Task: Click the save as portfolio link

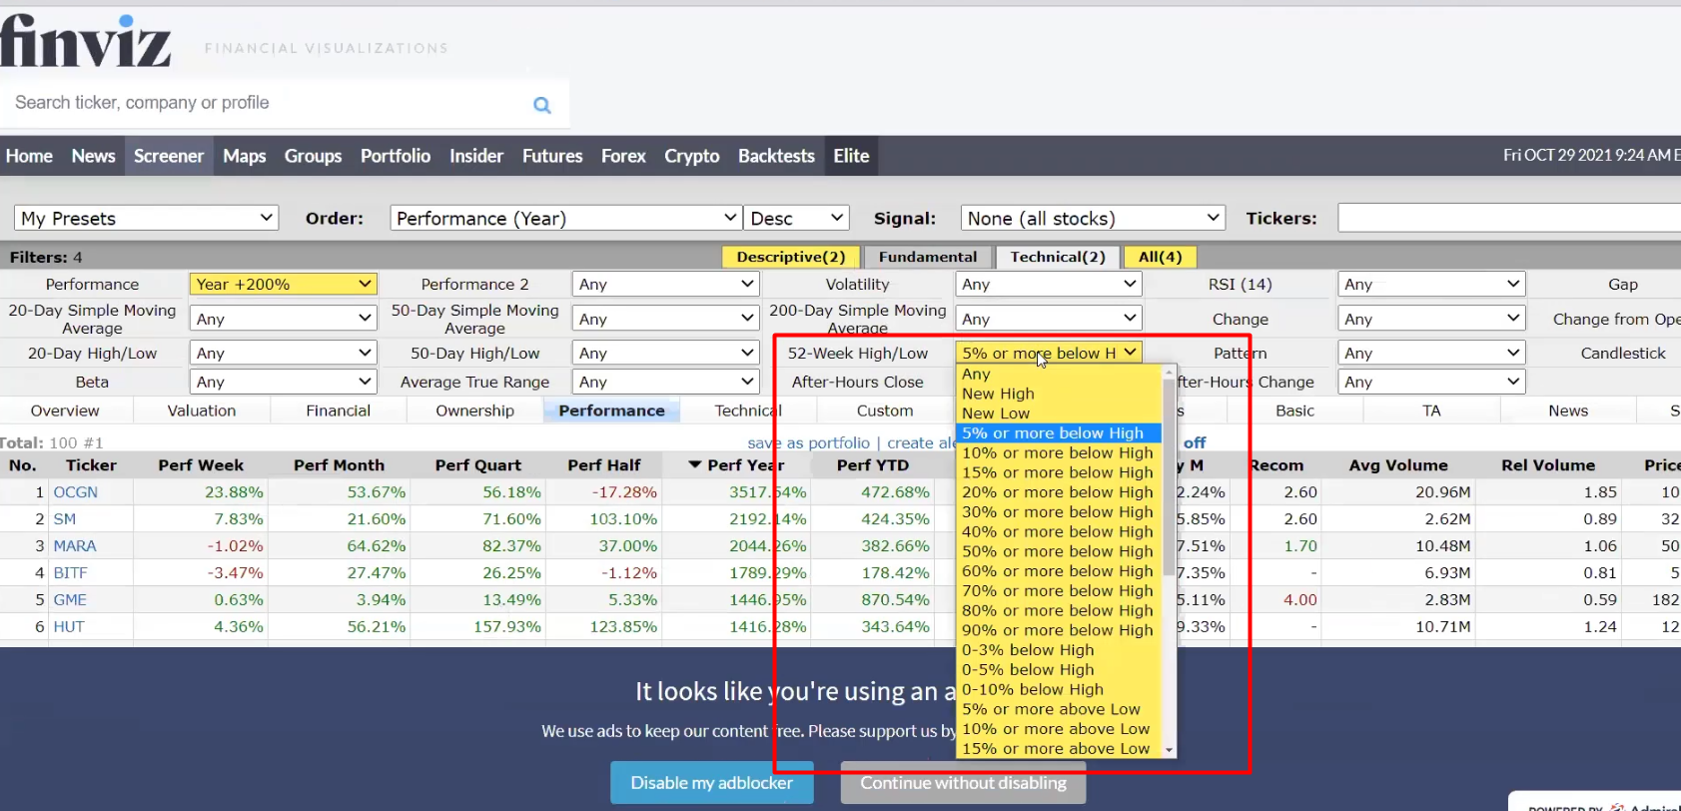Action: click(809, 442)
